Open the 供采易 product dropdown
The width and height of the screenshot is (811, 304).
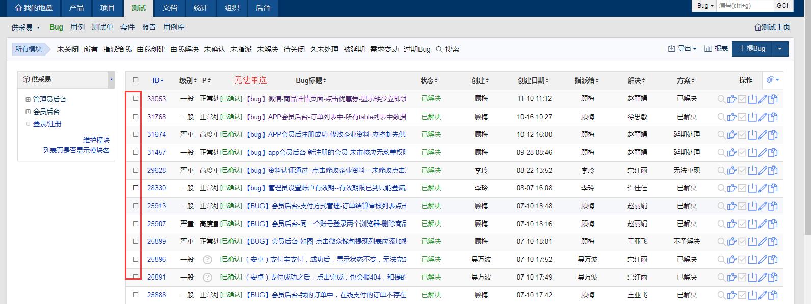coord(25,27)
